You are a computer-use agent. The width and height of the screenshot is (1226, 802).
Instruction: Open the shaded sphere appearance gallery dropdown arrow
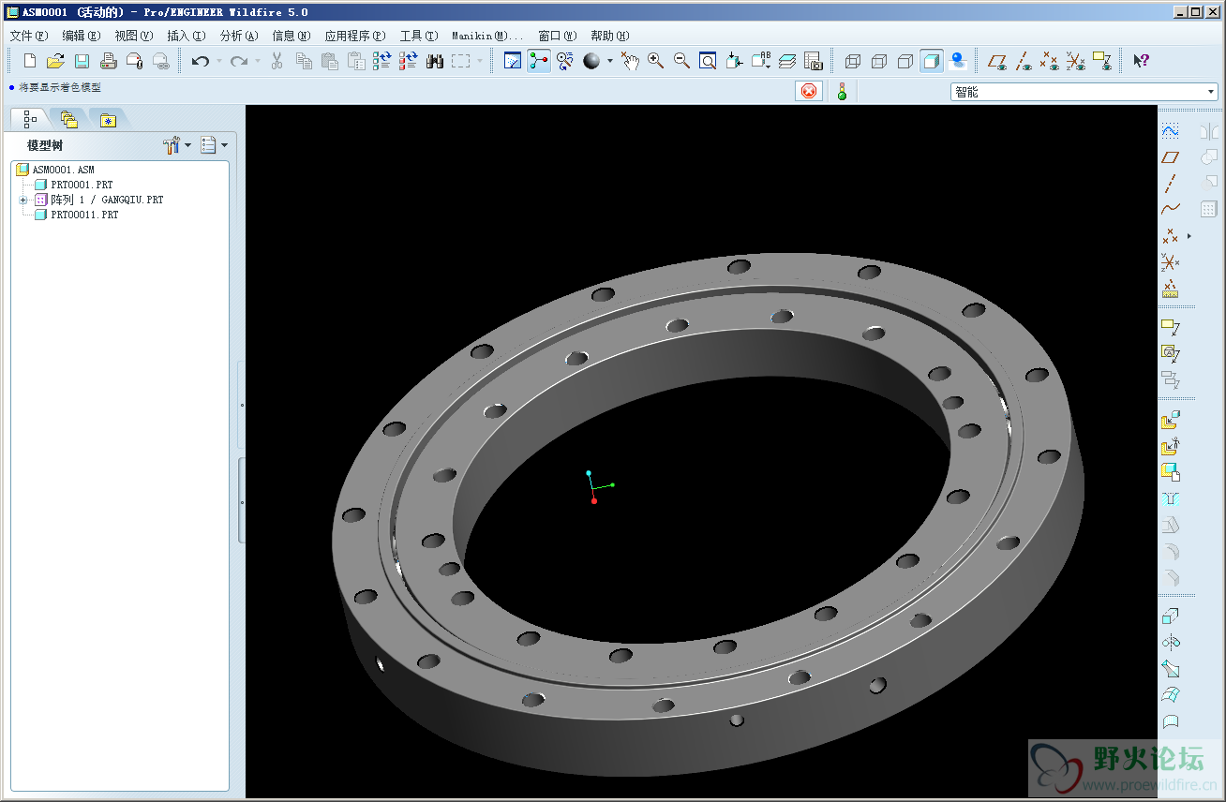tap(609, 61)
